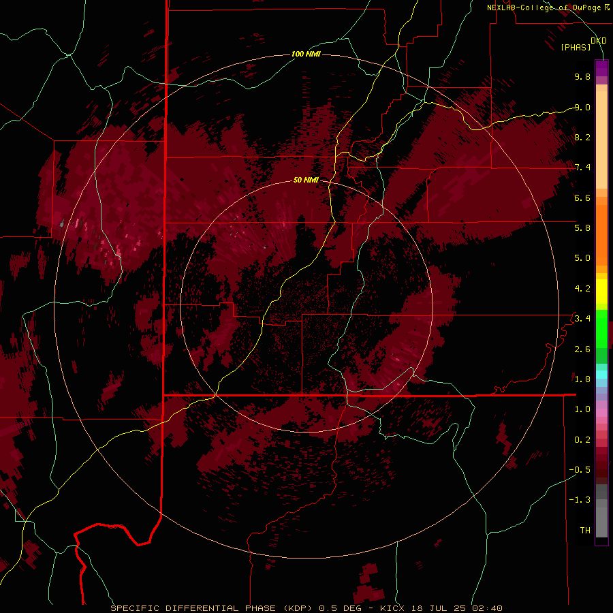This screenshot has width=613, height=613.
Task: Click the 9.8 value on the scale
Action: point(582,76)
